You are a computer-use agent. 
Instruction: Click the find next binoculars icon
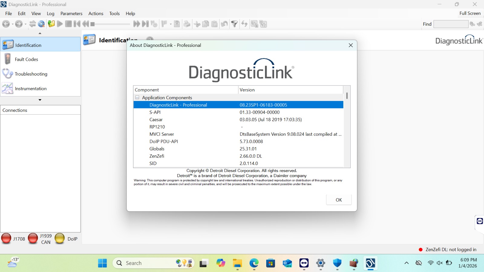coord(472,24)
